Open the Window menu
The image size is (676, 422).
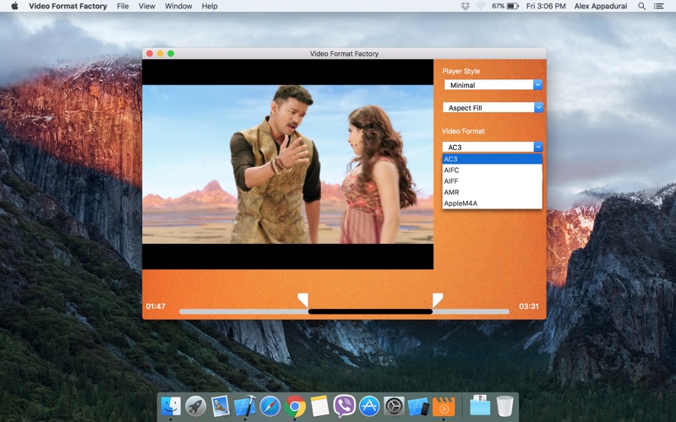[x=178, y=6]
